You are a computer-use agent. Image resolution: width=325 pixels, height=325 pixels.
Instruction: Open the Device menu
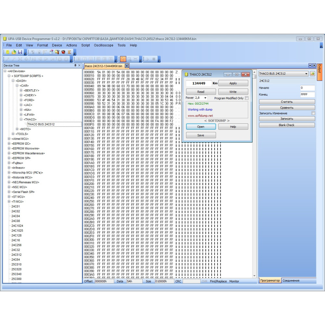tap(57, 45)
